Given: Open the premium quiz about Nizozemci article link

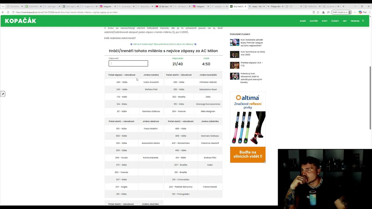Looking at the screenshot, I should [x=251, y=78].
